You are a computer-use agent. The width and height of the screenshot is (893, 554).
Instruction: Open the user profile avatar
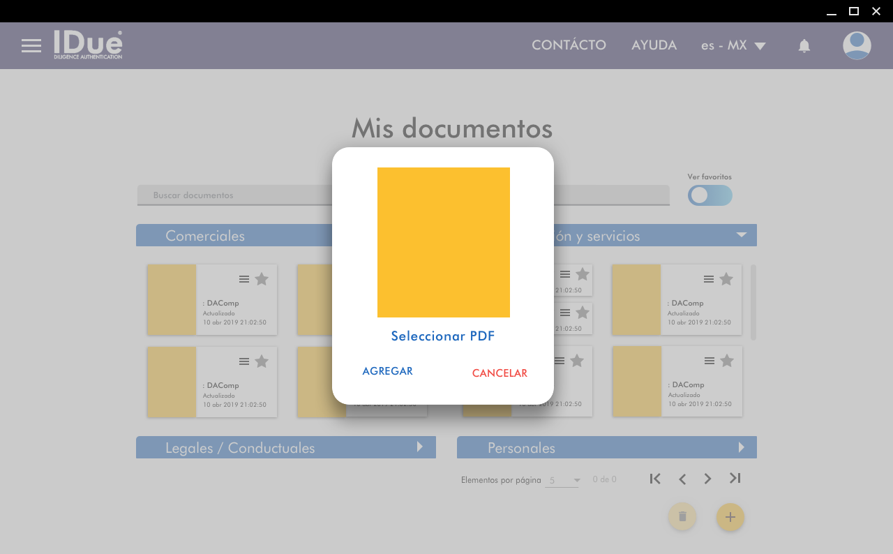[x=857, y=46]
